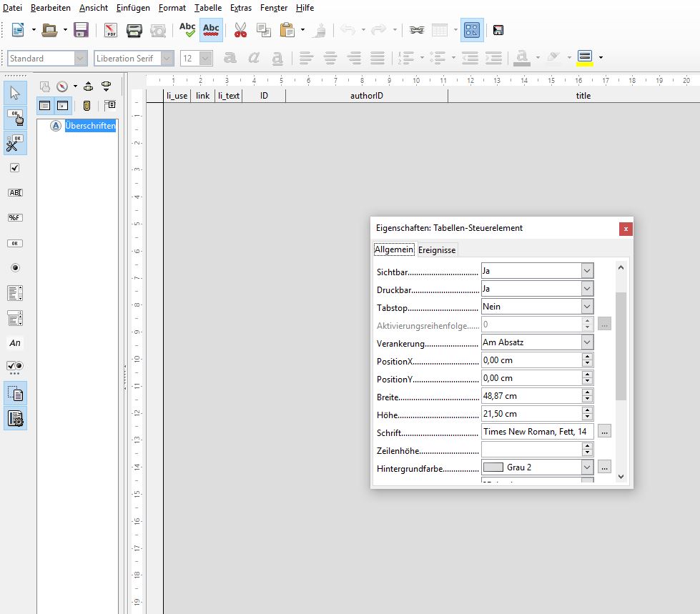Click the save document as icon

(x=498, y=30)
